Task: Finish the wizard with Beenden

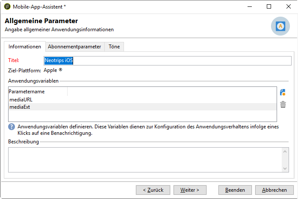Action: pos(235,190)
